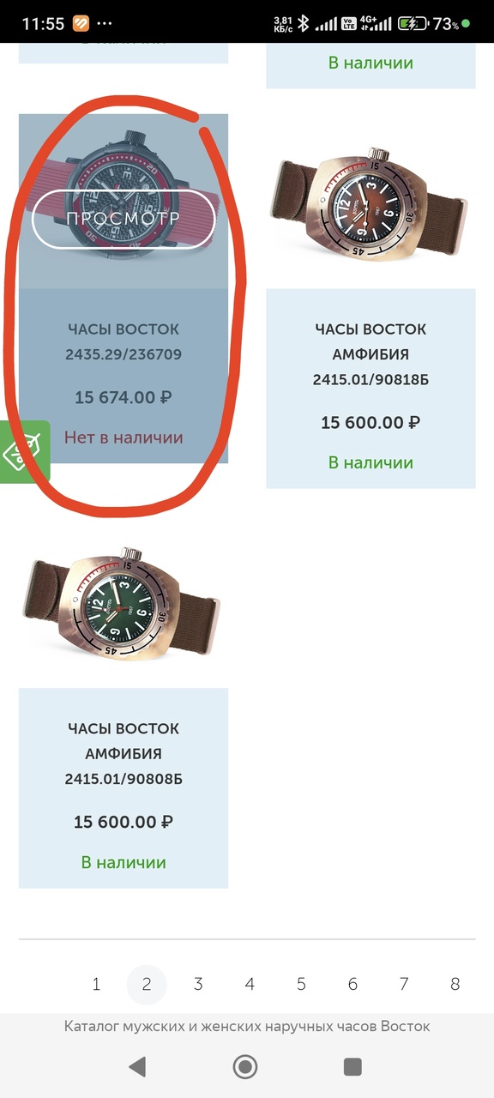Screen dimensions: 494x1098
Task: Tap the recent apps square button
Action: [352, 1066]
